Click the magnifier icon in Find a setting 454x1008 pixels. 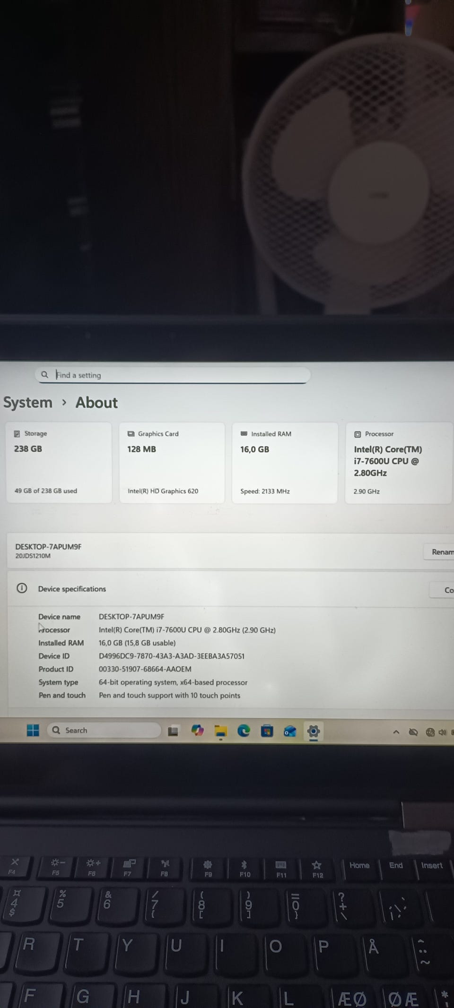tap(44, 375)
